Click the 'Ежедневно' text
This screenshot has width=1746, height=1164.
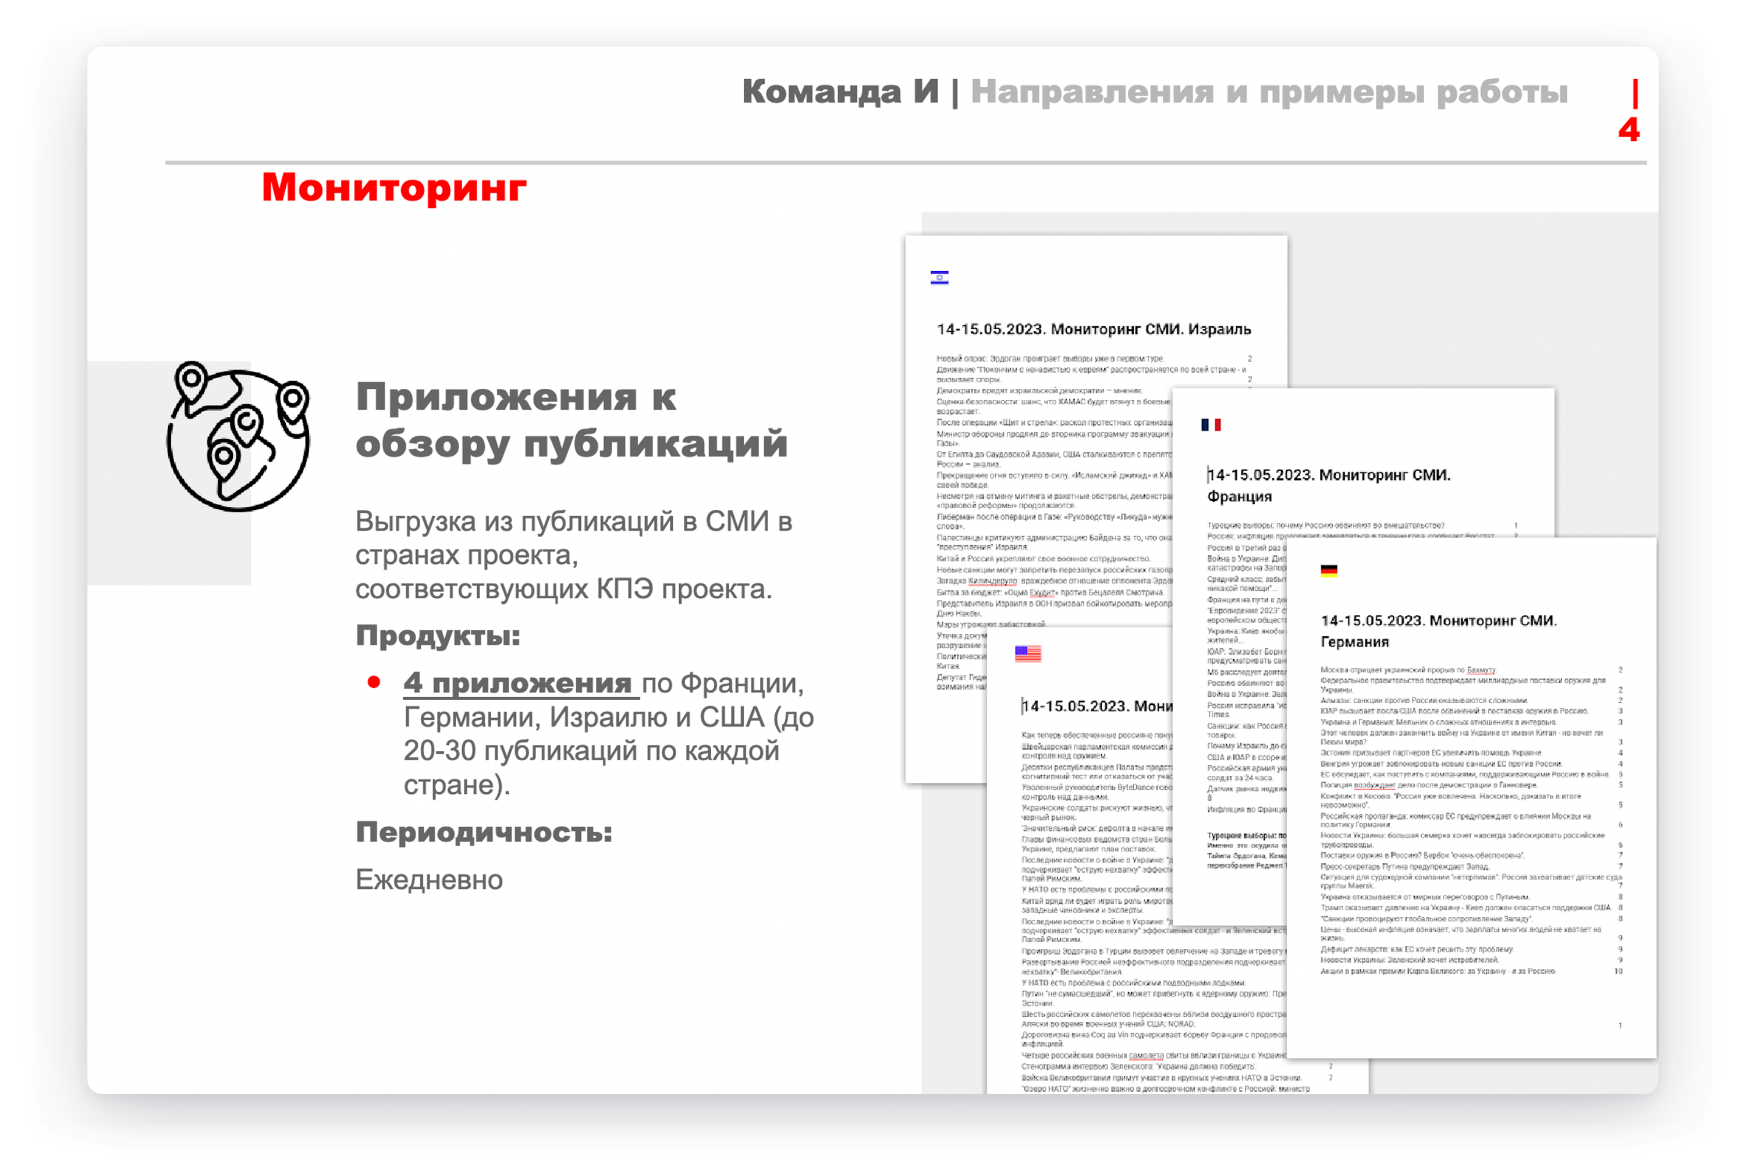(429, 879)
